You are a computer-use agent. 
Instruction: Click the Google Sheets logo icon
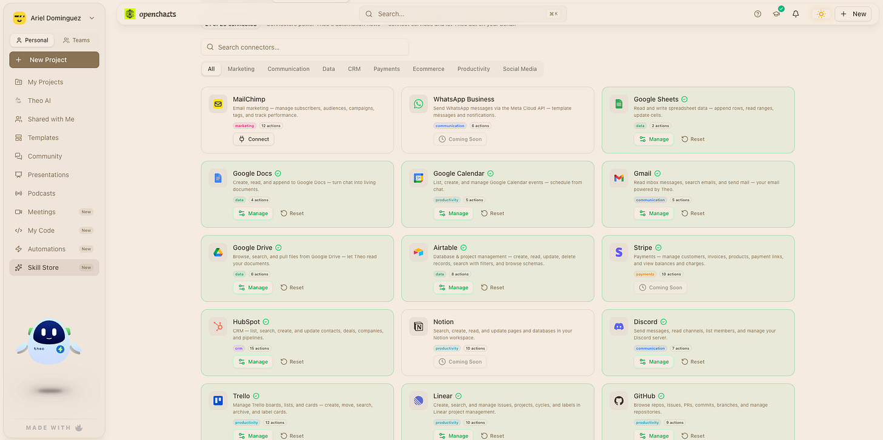pos(619,104)
